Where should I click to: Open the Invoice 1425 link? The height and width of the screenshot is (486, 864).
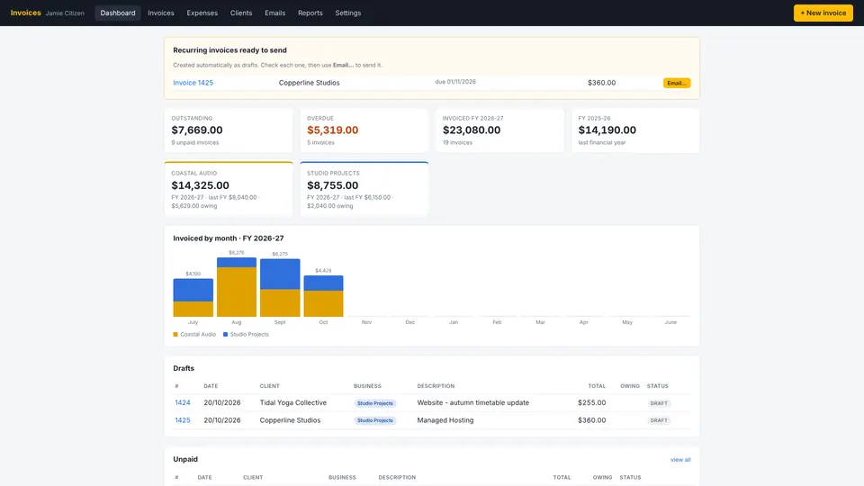(193, 83)
